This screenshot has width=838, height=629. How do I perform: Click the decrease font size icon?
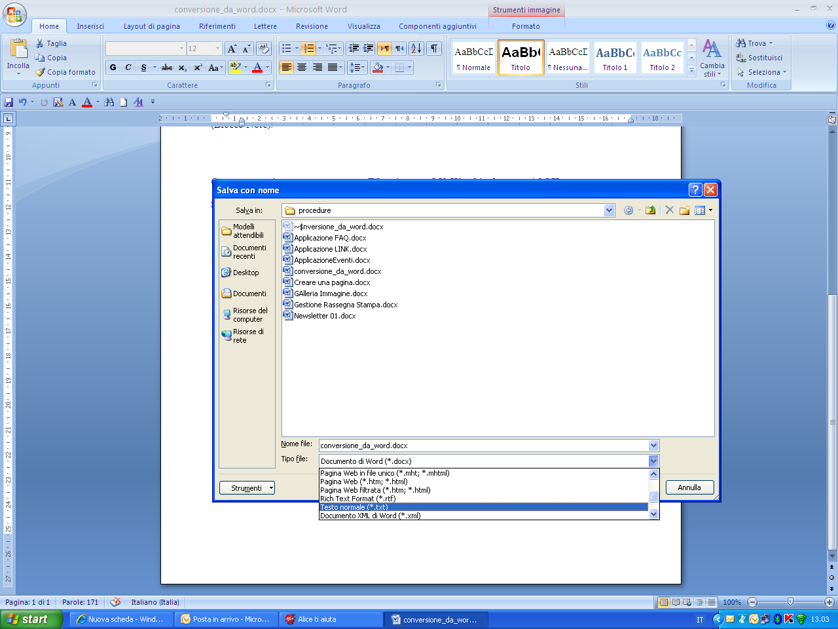click(x=246, y=48)
